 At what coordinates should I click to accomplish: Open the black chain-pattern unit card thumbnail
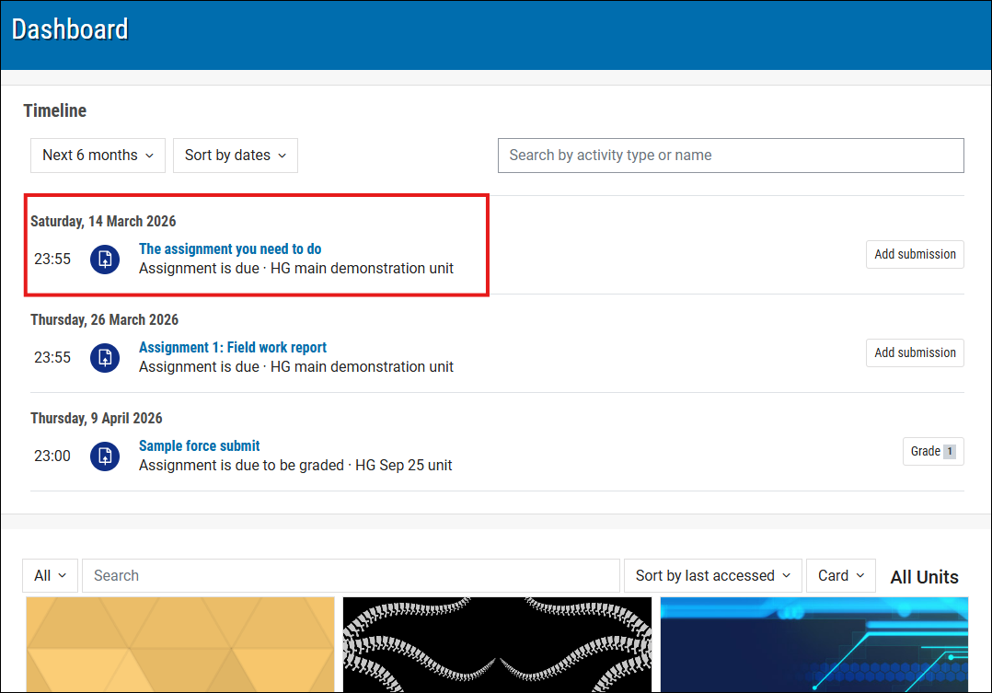coord(497,644)
